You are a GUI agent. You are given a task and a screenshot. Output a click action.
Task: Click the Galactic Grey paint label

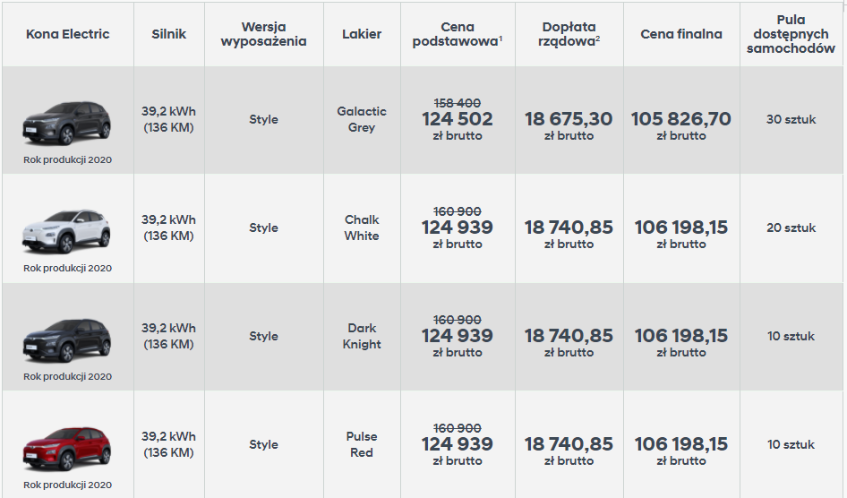(362, 119)
